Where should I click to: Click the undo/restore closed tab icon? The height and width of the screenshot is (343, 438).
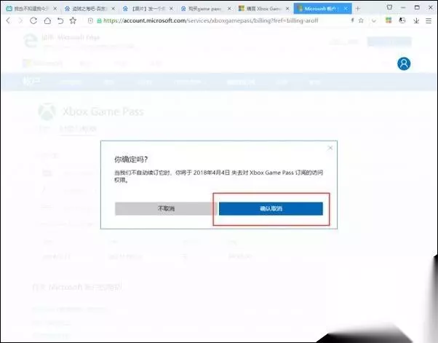pos(60,20)
